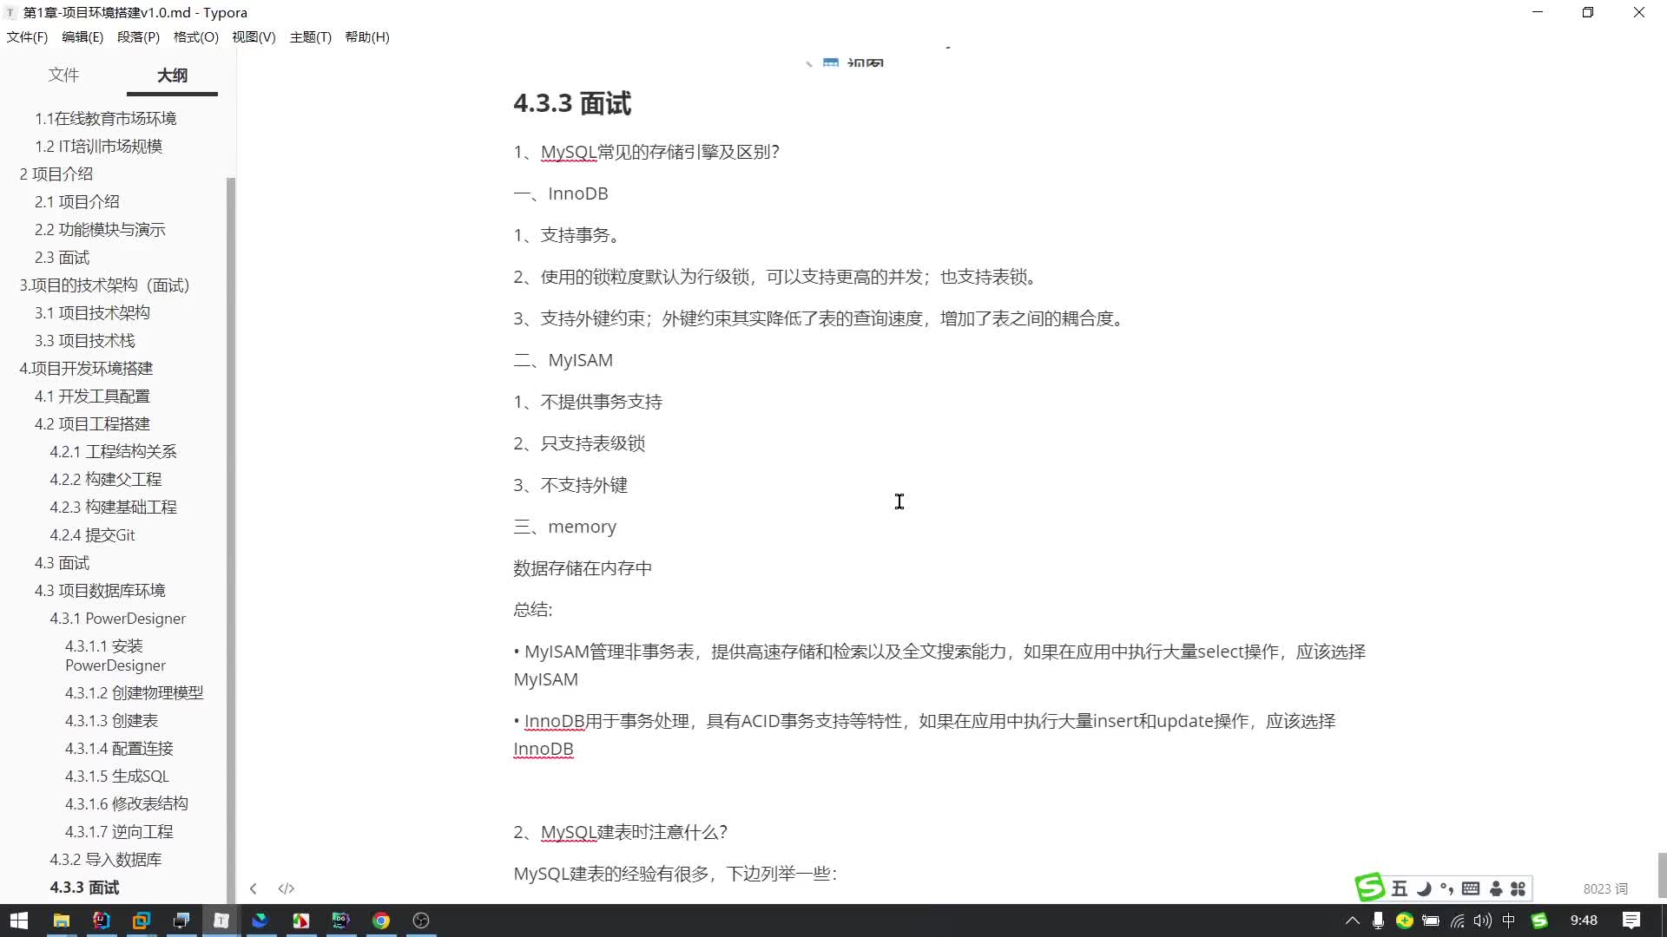Check the battery status tray icon
The height and width of the screenshot is (937, 1667).
pos(1431,921)
